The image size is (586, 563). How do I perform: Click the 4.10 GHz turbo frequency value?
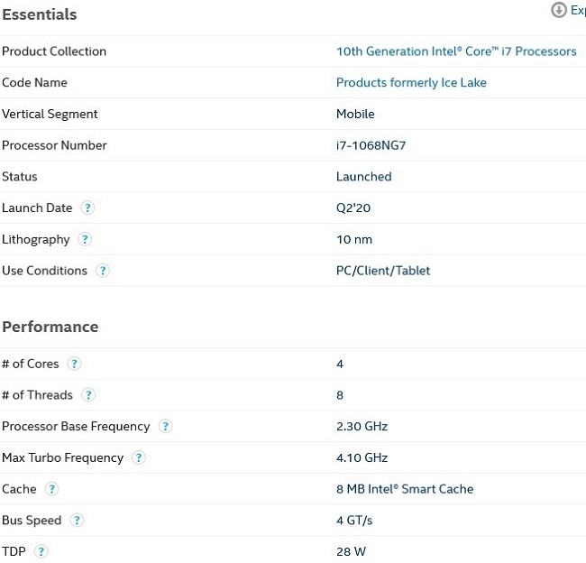(362, 457)
